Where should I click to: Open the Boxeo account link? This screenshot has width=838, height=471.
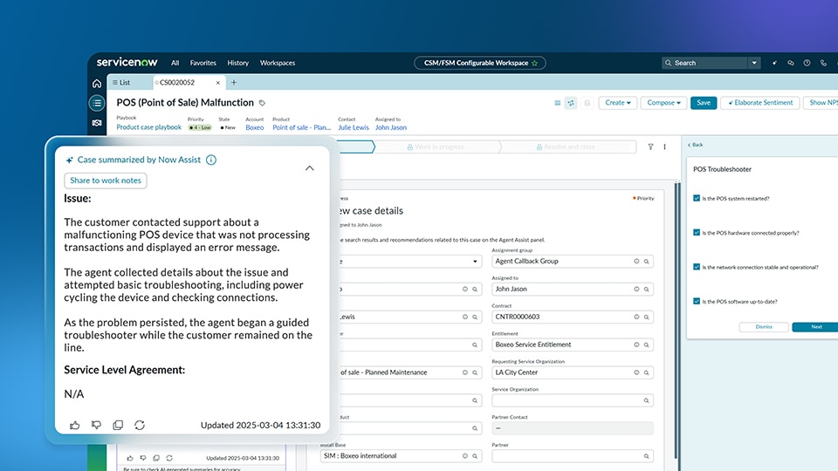pyautogui.click(x=254, y=127)
